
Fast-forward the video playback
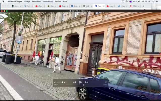tap(87, 82)
